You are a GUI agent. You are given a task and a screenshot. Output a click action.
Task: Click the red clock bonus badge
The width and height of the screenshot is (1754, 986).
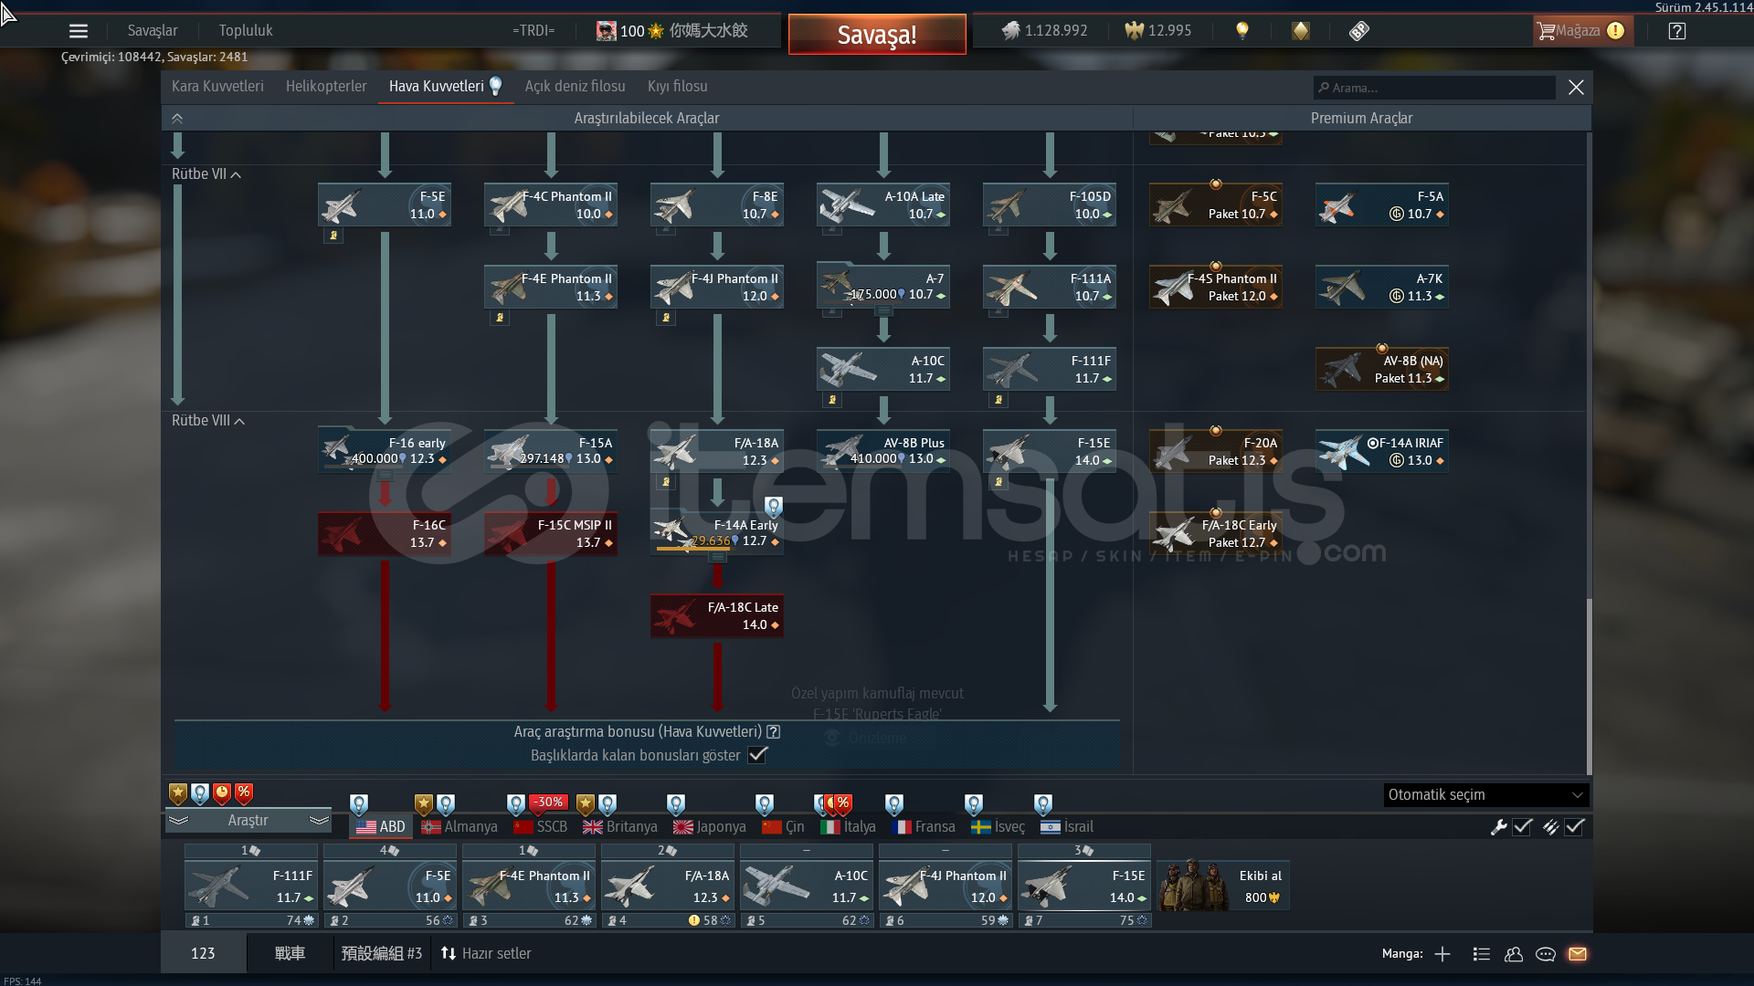point(222,794)
